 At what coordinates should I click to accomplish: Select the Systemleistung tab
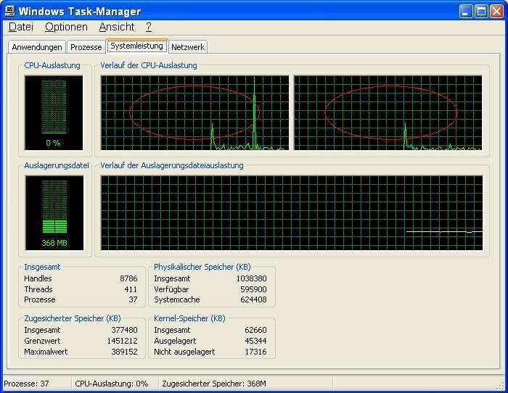click(136, 46)
